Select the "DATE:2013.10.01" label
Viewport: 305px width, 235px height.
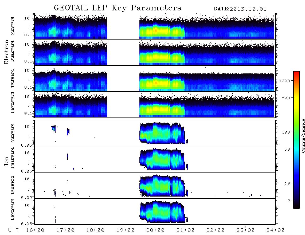point(240,9)
